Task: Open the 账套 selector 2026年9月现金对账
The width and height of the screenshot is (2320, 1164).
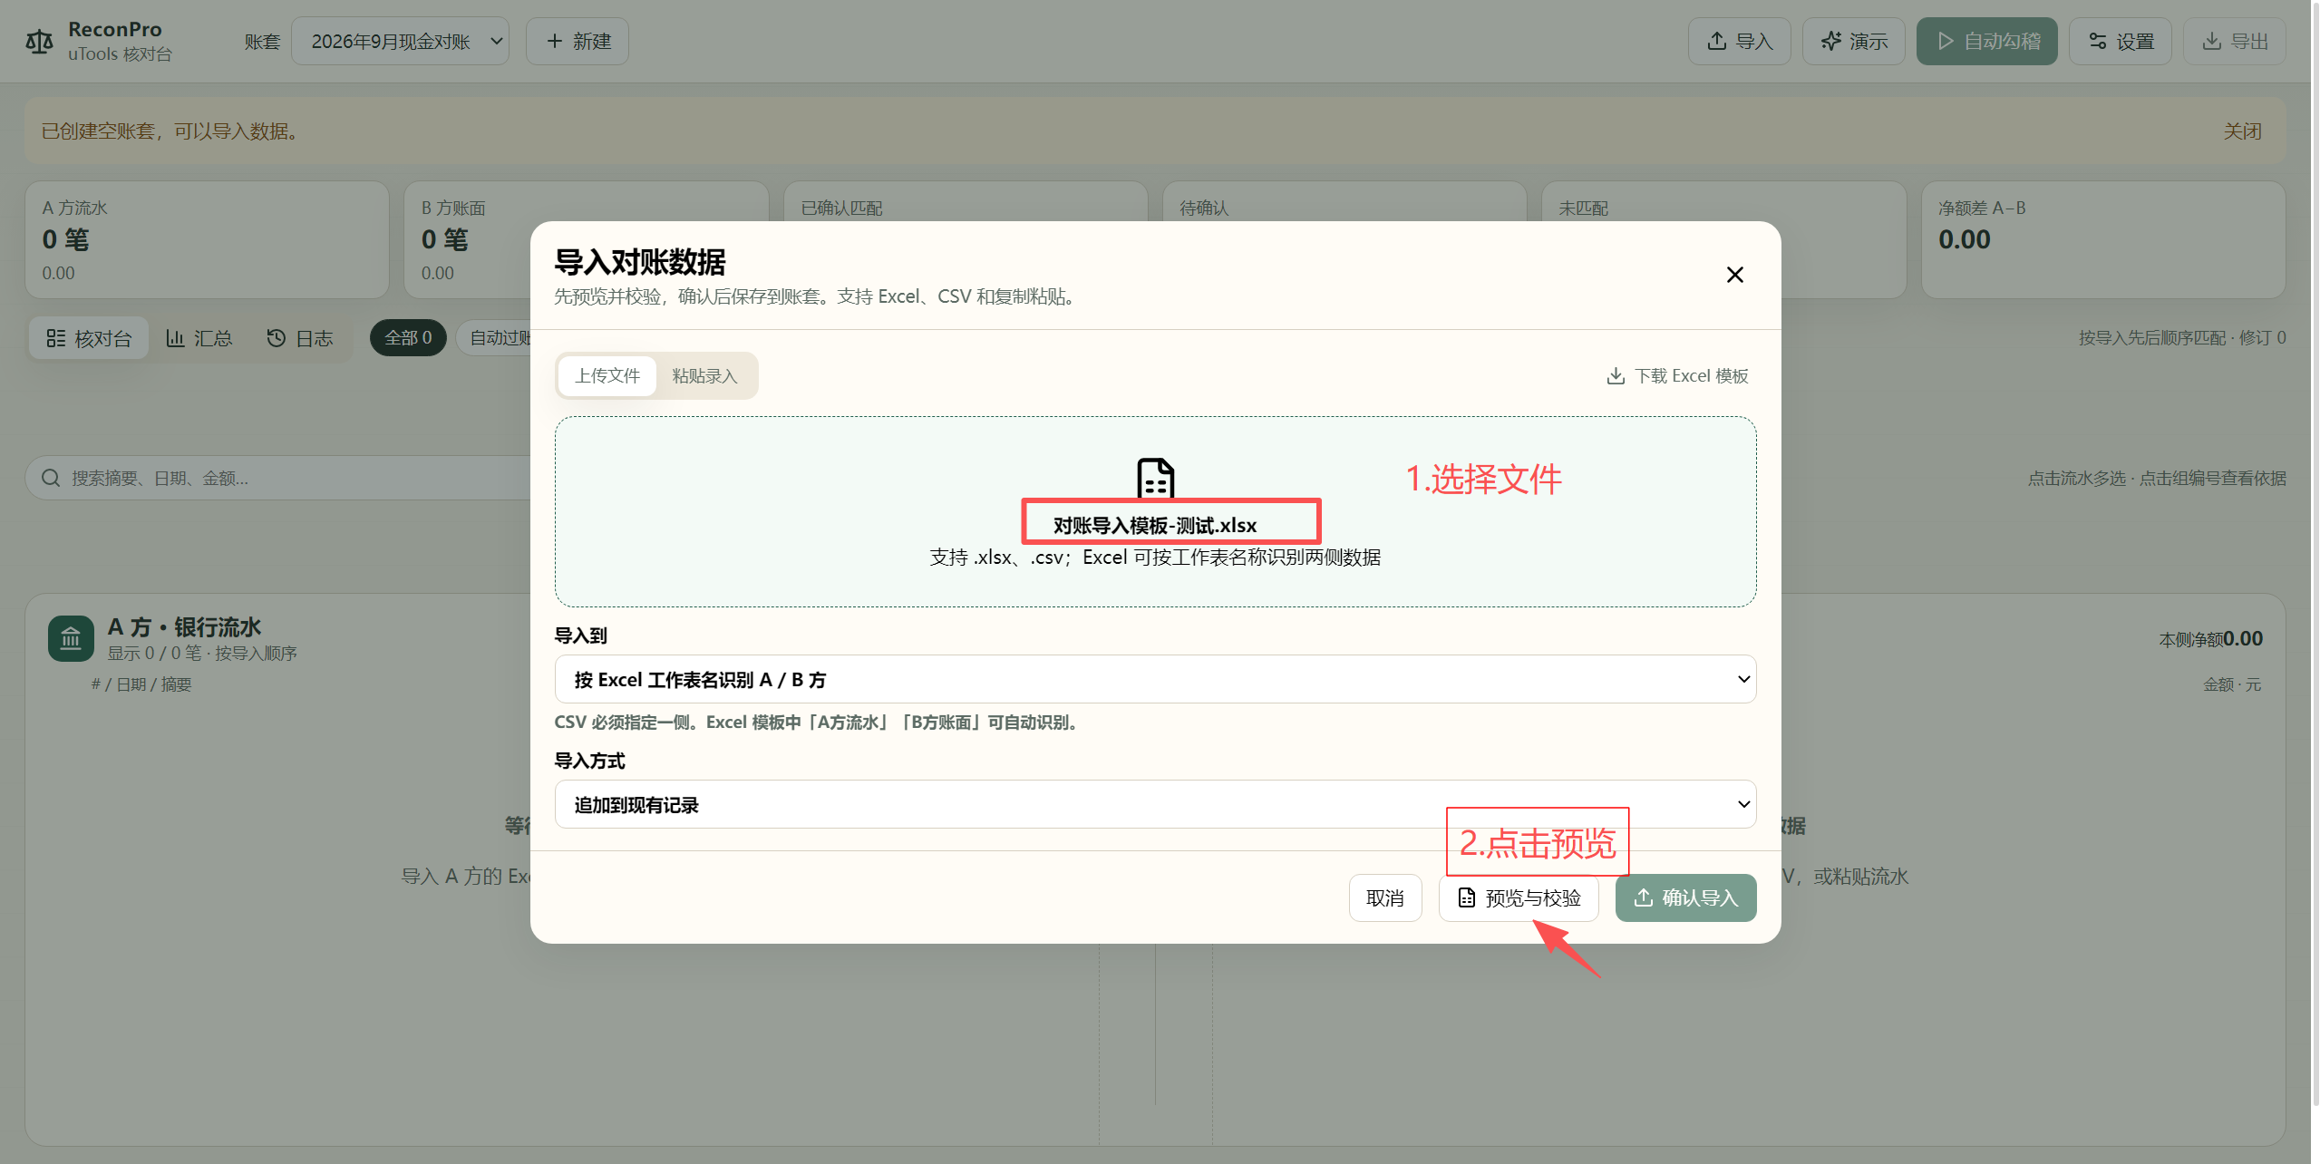Action: pos(400,41)
